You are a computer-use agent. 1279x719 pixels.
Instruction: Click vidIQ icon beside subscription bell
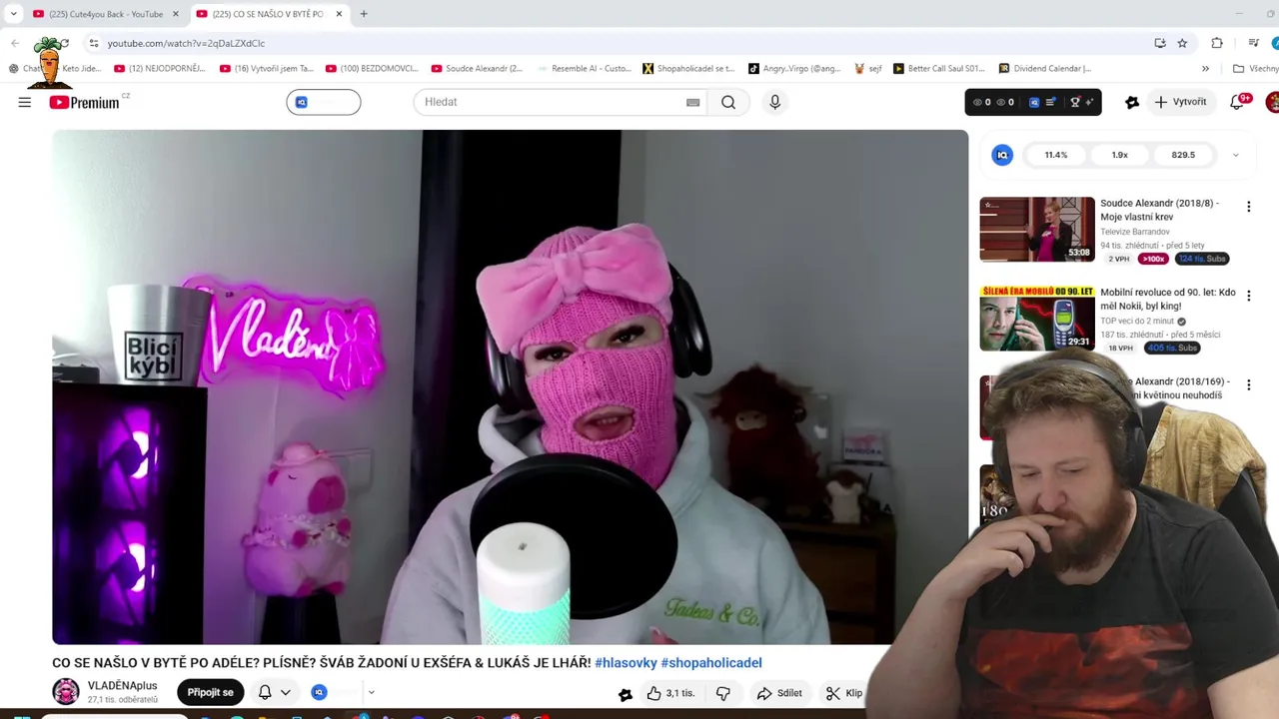click(x=320, y=692)
